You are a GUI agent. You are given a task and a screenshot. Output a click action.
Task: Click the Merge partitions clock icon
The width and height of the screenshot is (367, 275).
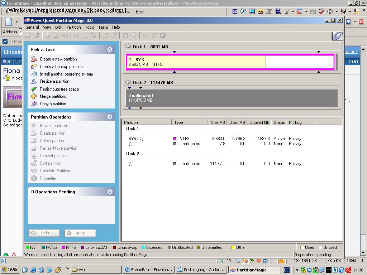pyautogui.click(x=34, y=96)
